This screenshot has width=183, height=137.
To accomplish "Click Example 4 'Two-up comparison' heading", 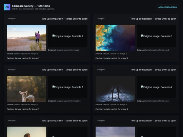I will [154, 70].
